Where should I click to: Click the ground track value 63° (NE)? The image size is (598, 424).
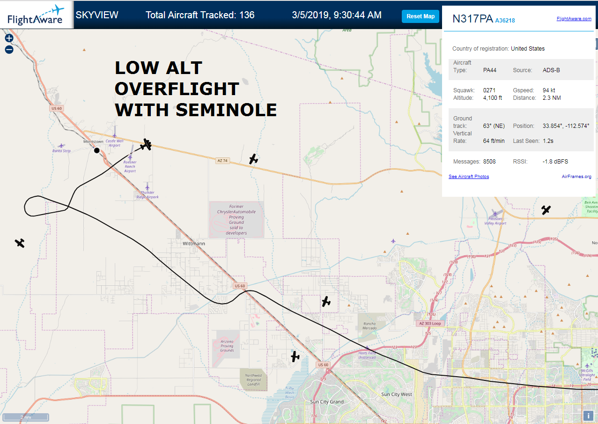pos(494,126)
